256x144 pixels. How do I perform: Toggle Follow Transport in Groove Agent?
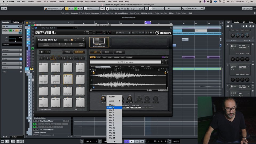point(46,45)
